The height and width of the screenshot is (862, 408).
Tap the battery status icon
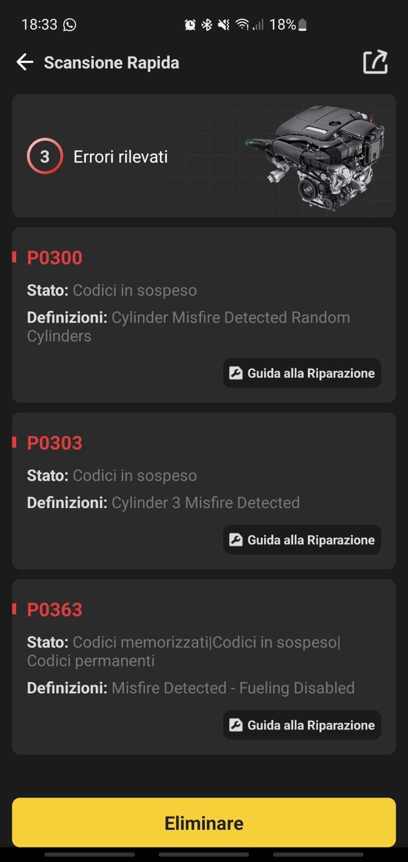pyautogui.click(x=302, y=25)
